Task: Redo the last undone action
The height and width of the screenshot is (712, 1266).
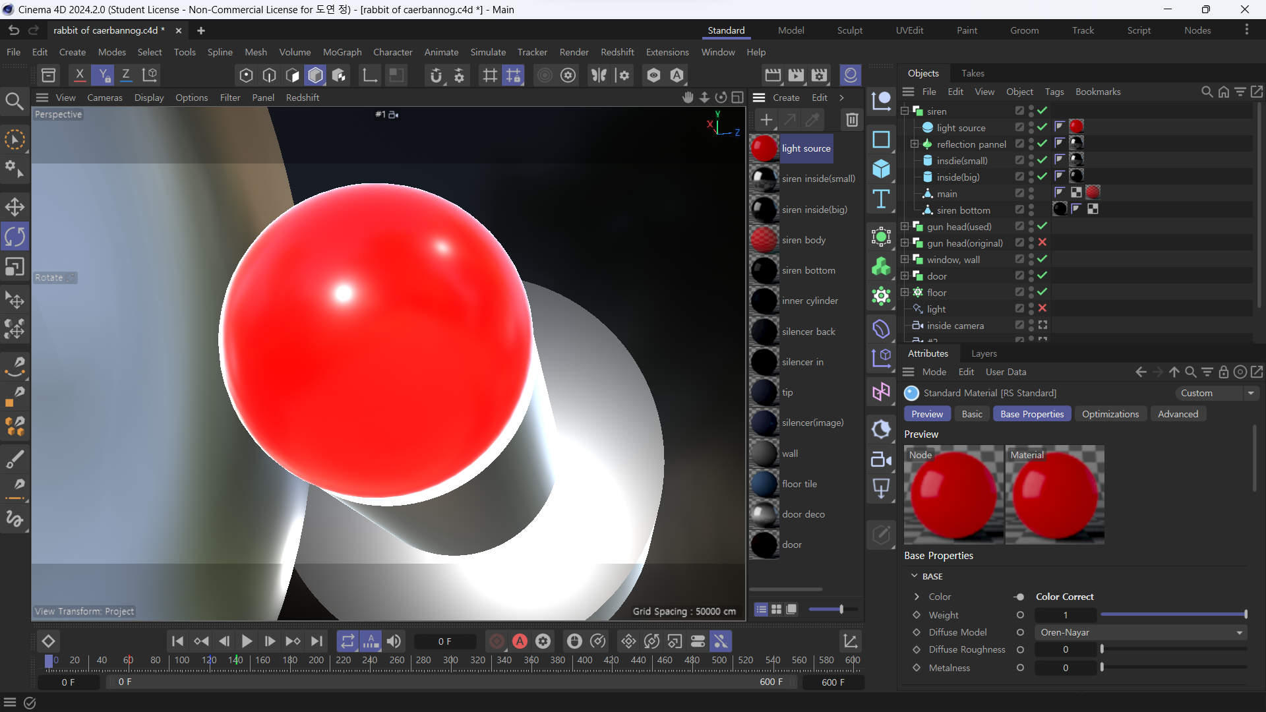Action: coord(34,30)
